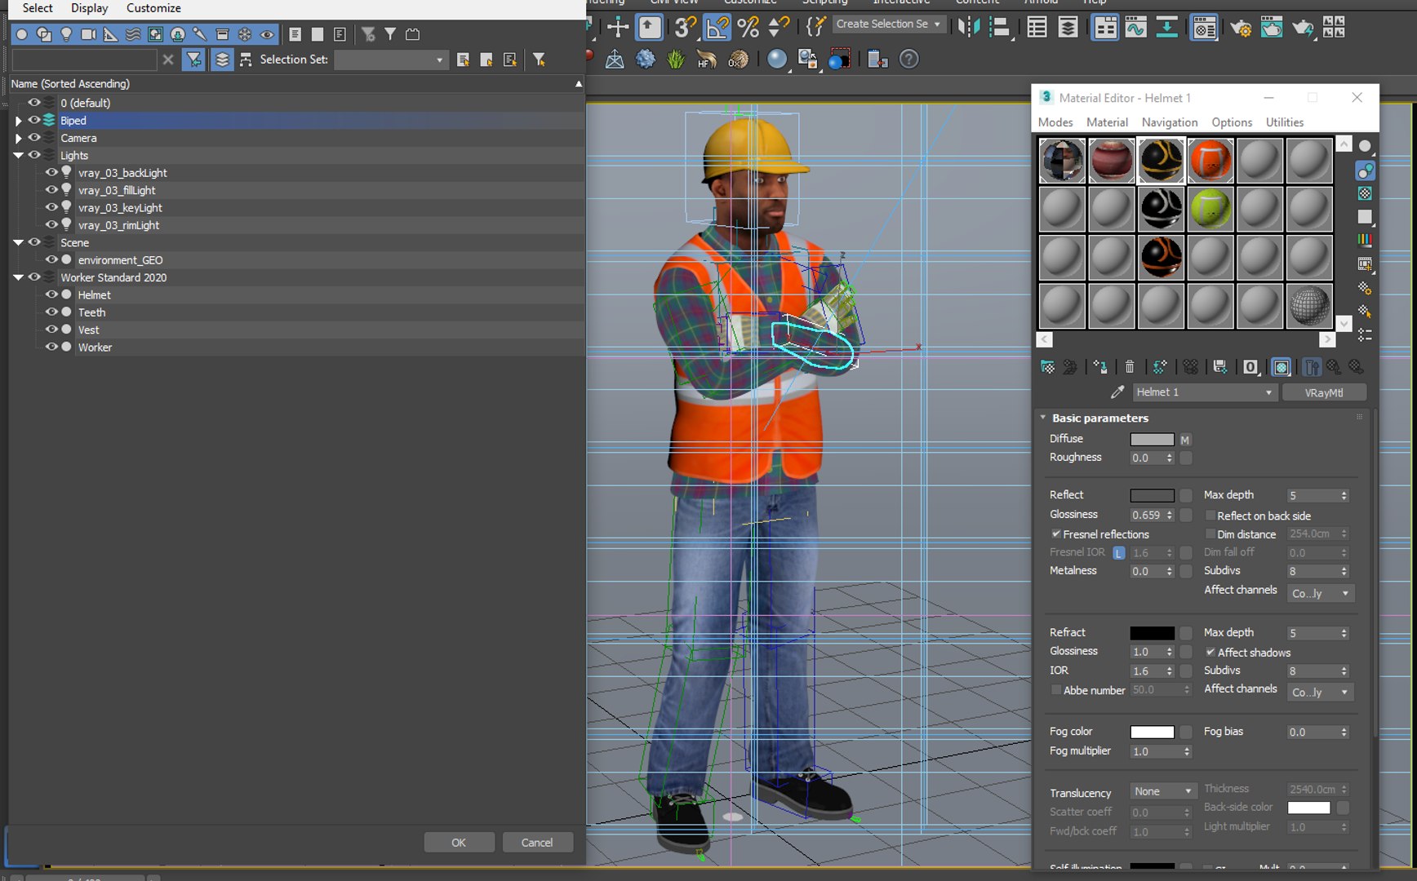Click the Angle Snap toggle icon
Screen dimensions: 1417x881
click(x=717, y=27)
